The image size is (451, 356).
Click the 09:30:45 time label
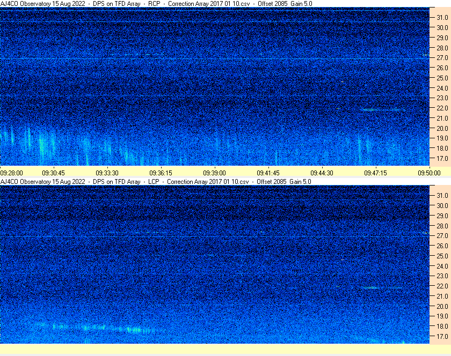(x=54, y=173)
